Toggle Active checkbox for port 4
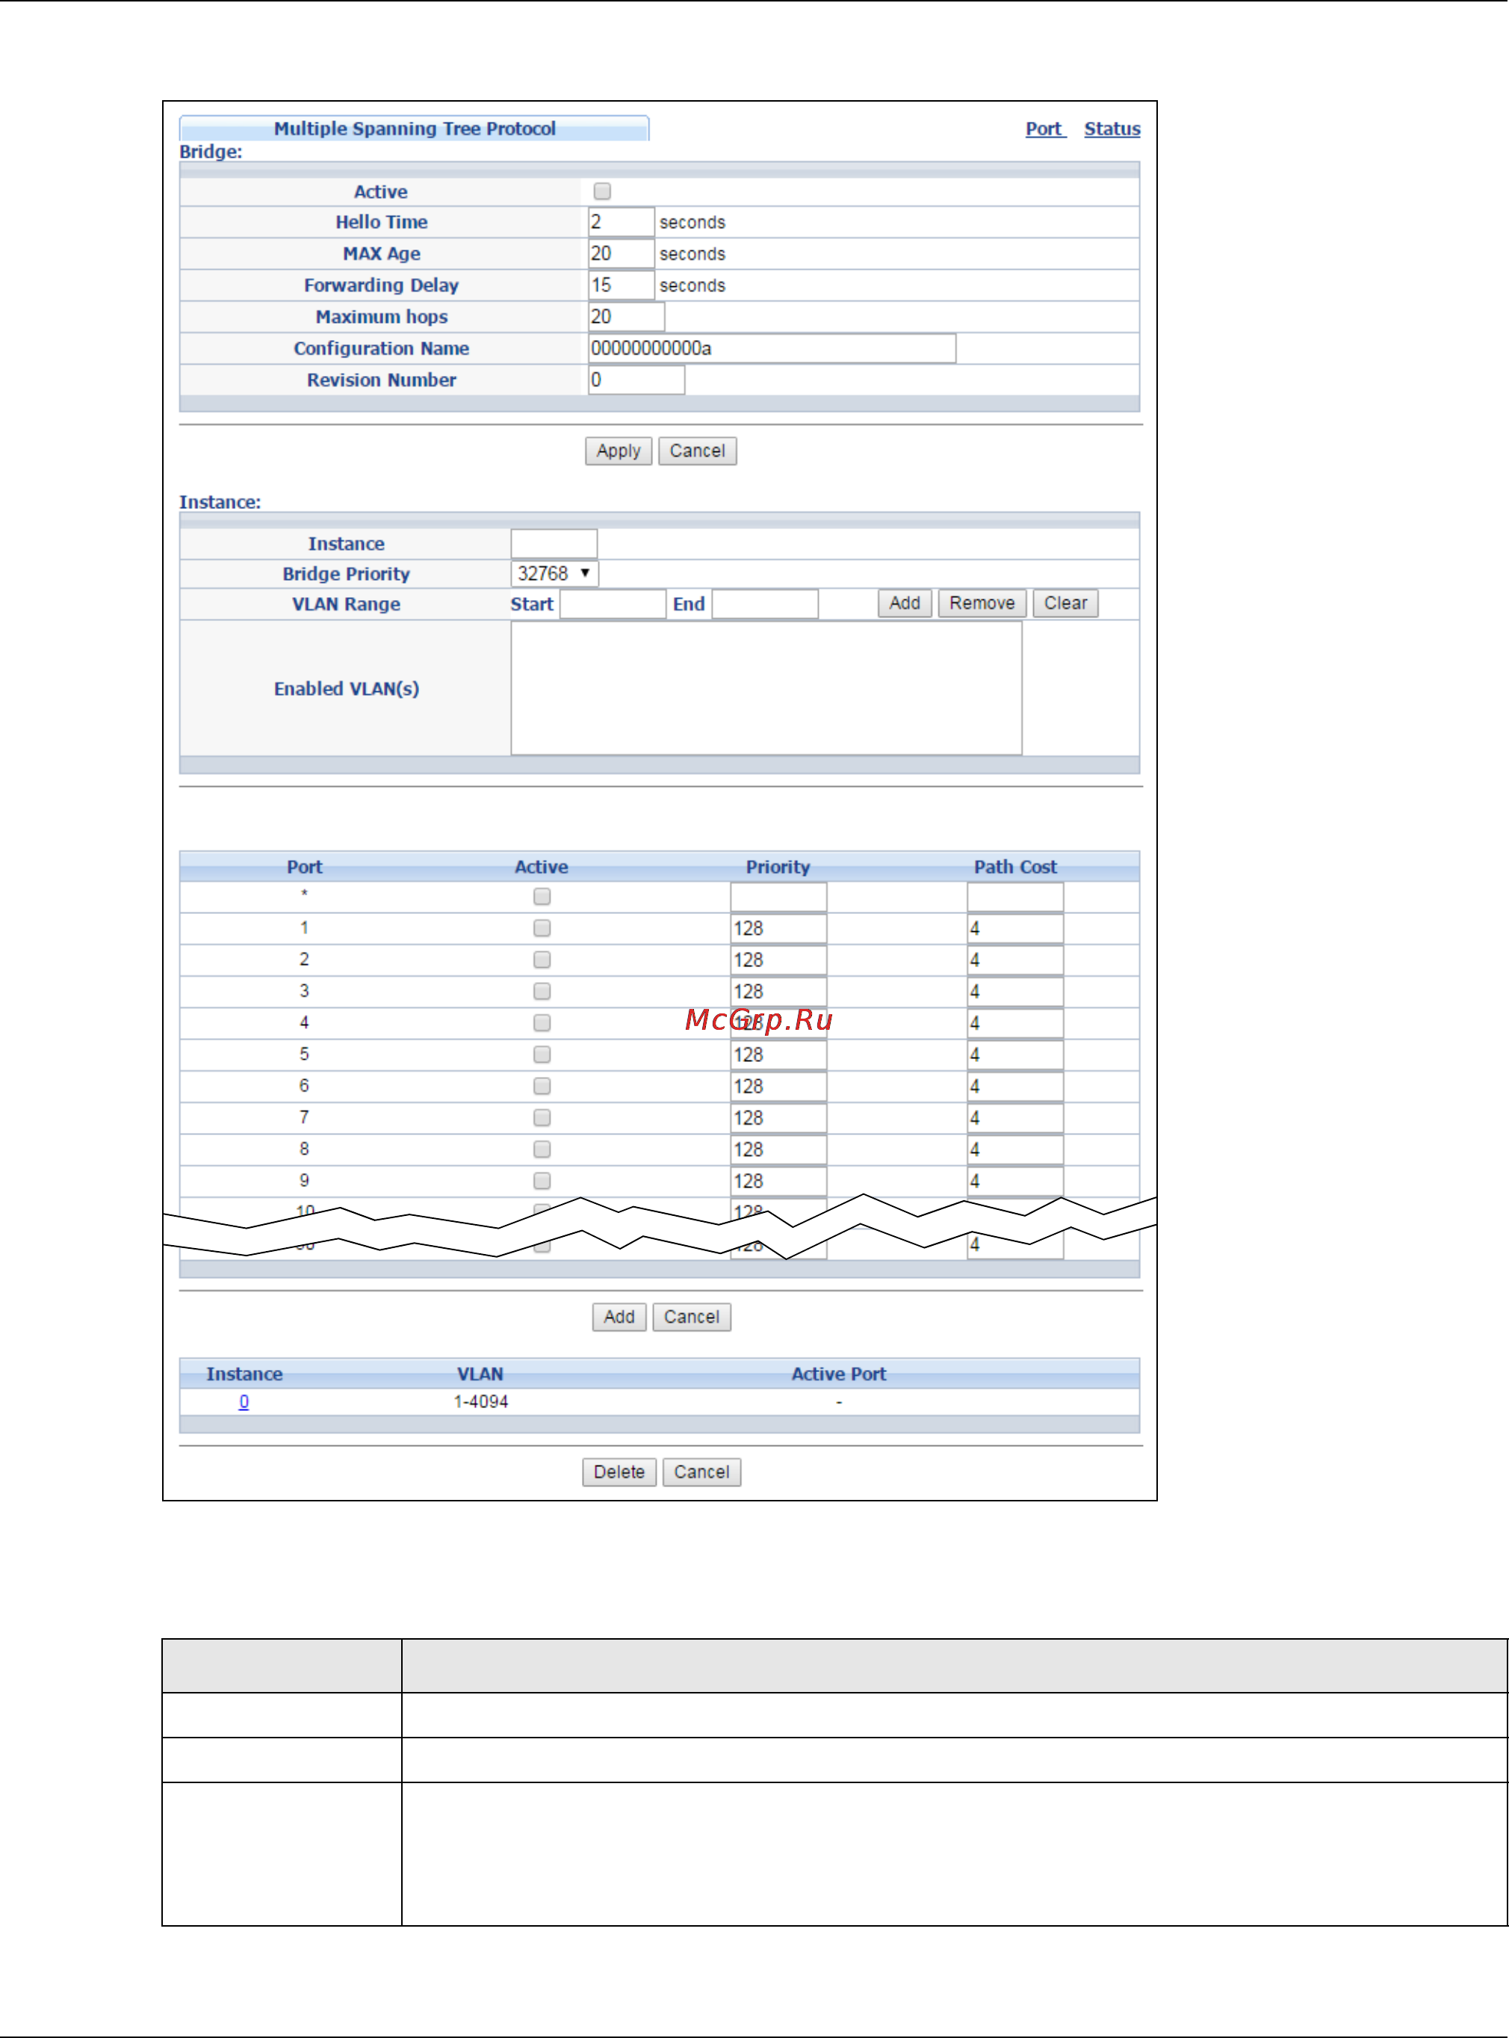Image resolution: width=1509 pixels, height=2038 pixels. [x=542, y=1024]
